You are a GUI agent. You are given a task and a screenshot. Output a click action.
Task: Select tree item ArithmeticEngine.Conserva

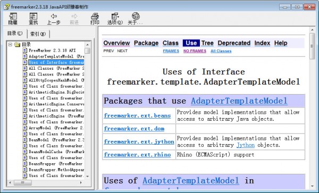tap(56, 104)
